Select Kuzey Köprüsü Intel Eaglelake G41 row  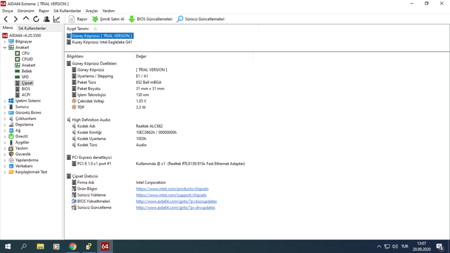click(101, 42)
